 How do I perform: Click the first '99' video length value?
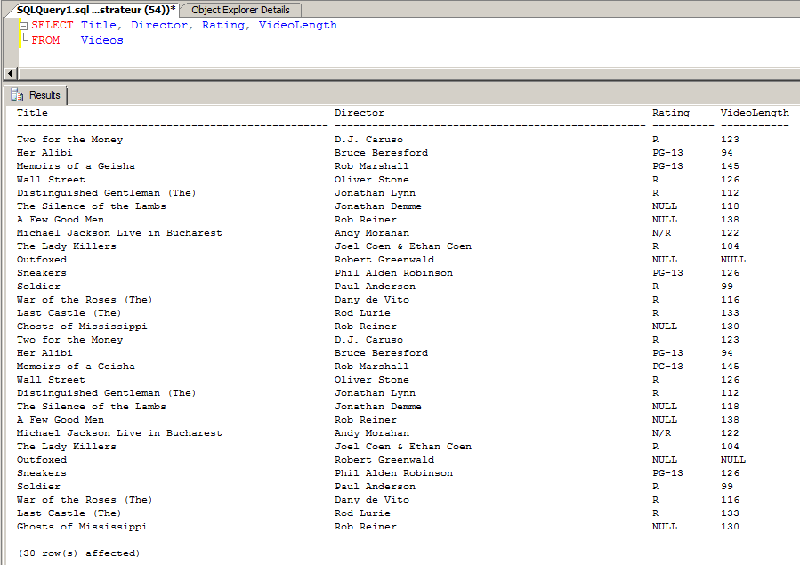click(x=726, y=287)
